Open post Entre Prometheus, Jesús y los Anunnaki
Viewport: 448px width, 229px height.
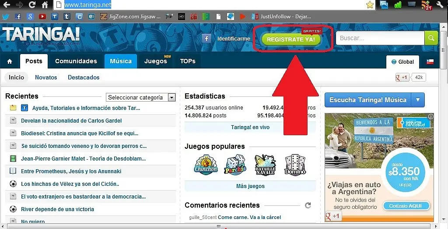71,171
